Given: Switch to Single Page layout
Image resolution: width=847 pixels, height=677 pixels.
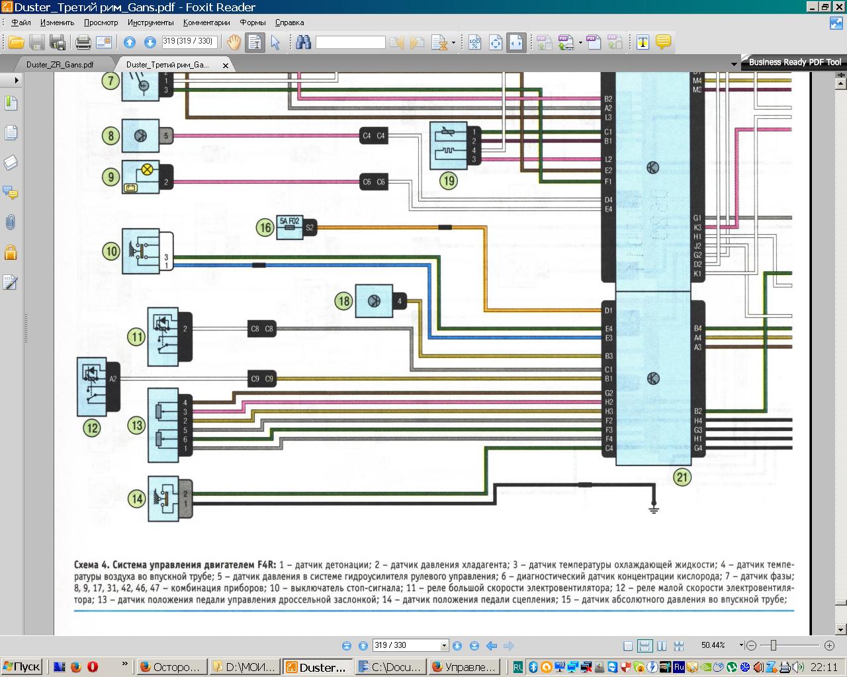Looking at the screenshot, I should click(628, 646).
